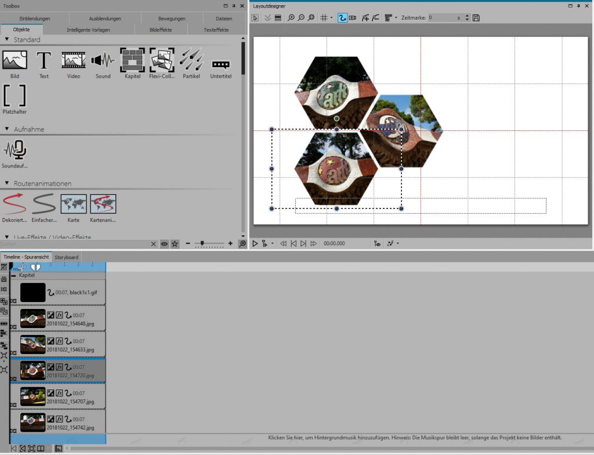
Task: Open the Texteffekte tab
Action: click(x=216, y=30)
